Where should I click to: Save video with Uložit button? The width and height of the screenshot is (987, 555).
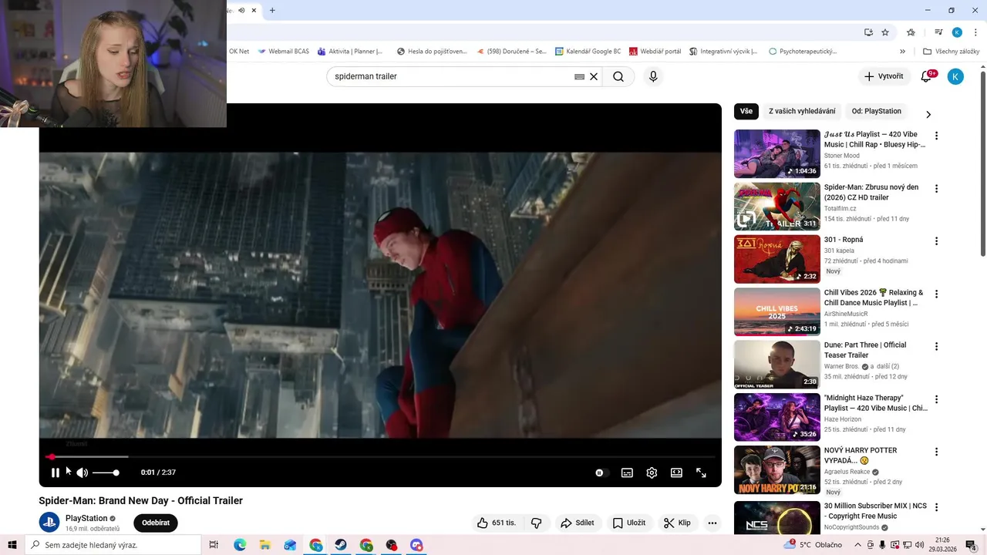629,523
